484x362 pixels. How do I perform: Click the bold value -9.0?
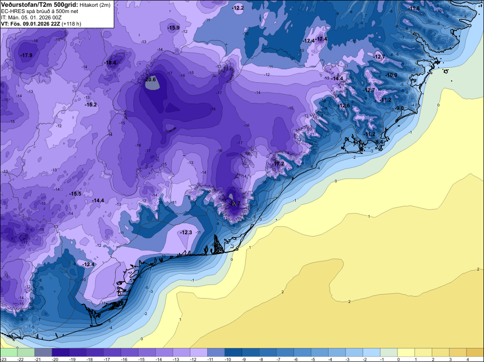click(400, 108)
